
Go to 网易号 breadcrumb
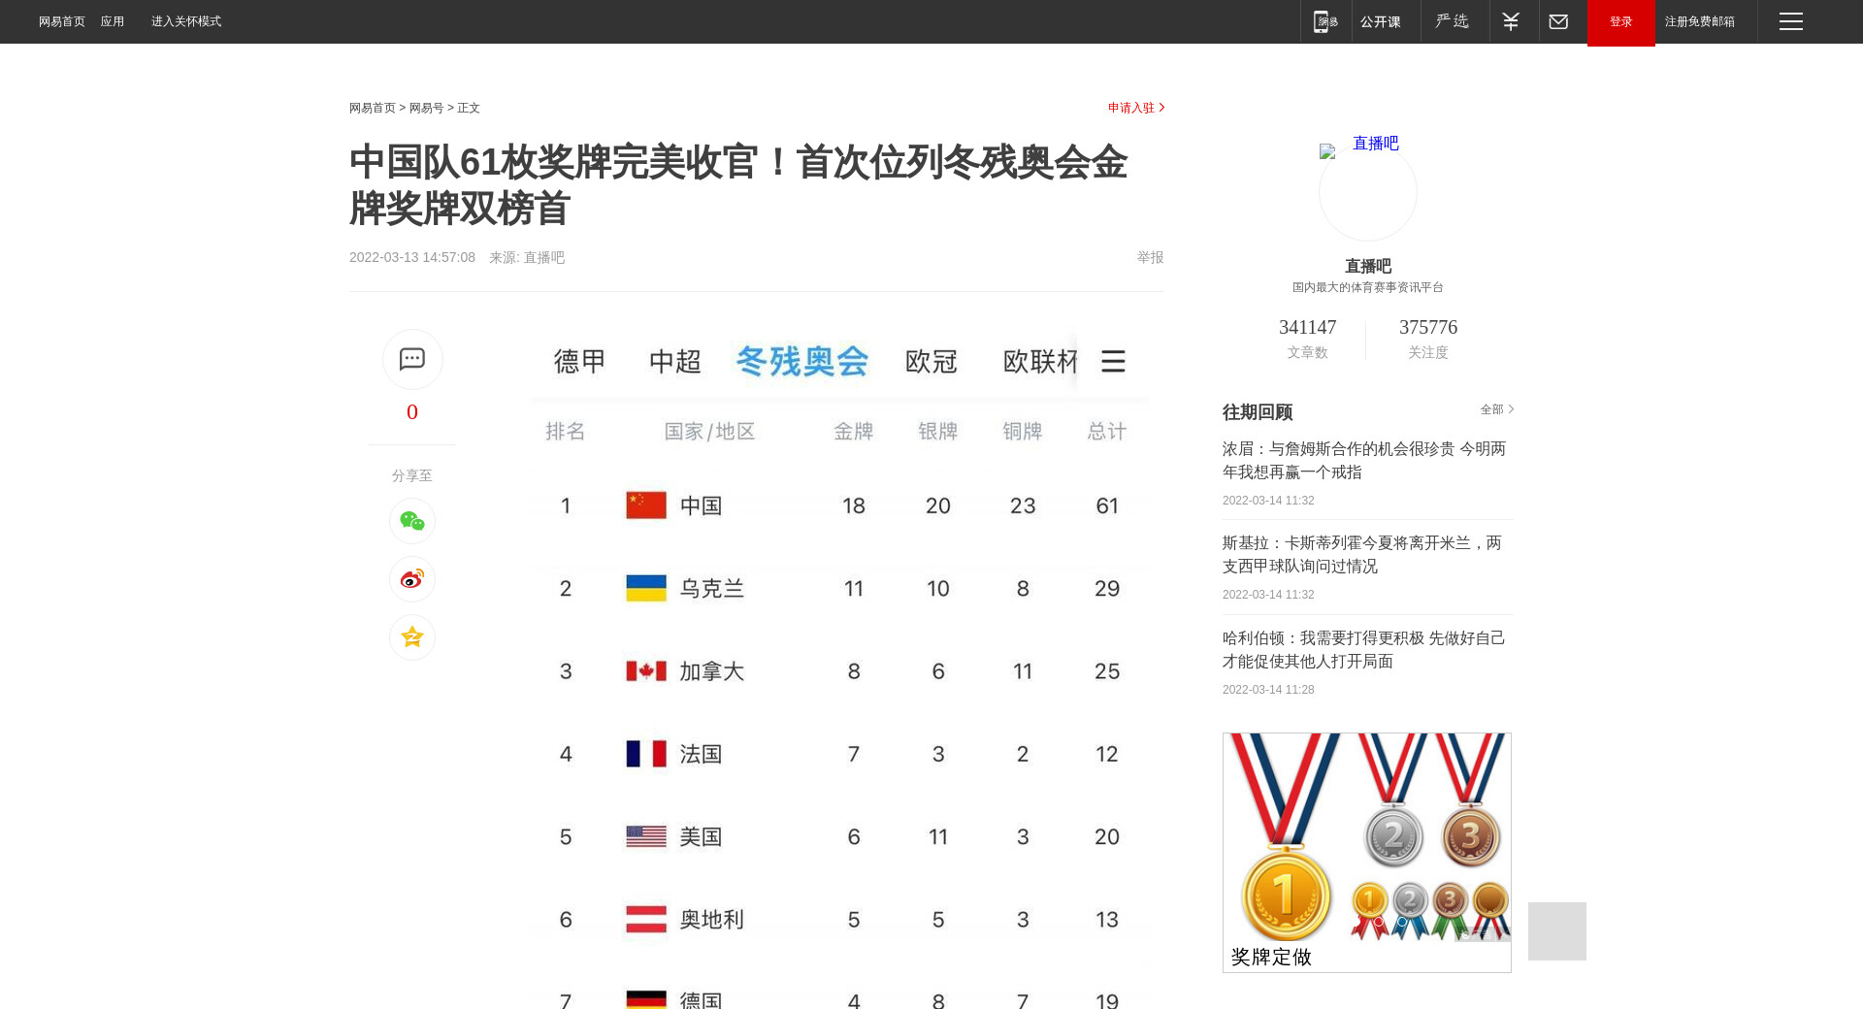point(426,108)
